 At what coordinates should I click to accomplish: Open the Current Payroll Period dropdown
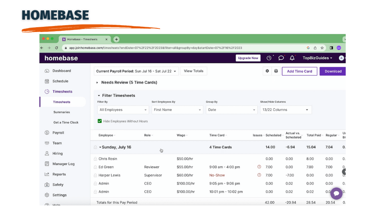[136, 71]
